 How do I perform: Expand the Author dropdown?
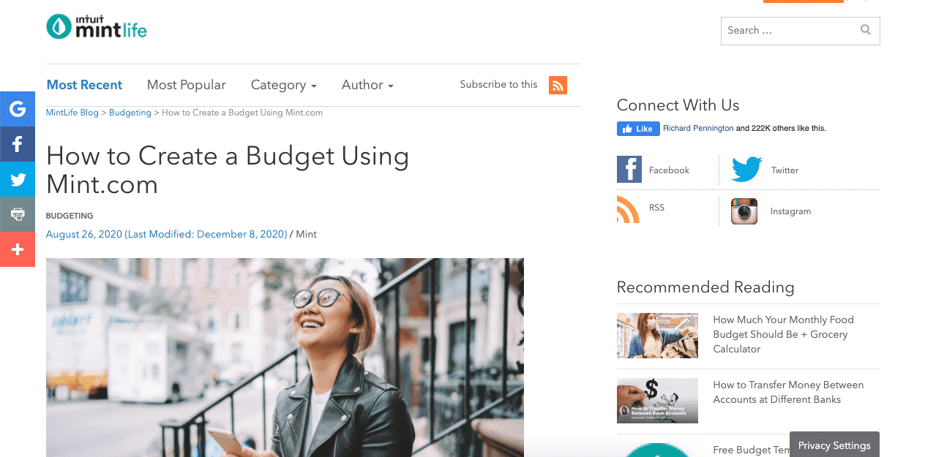pos(367,85)
